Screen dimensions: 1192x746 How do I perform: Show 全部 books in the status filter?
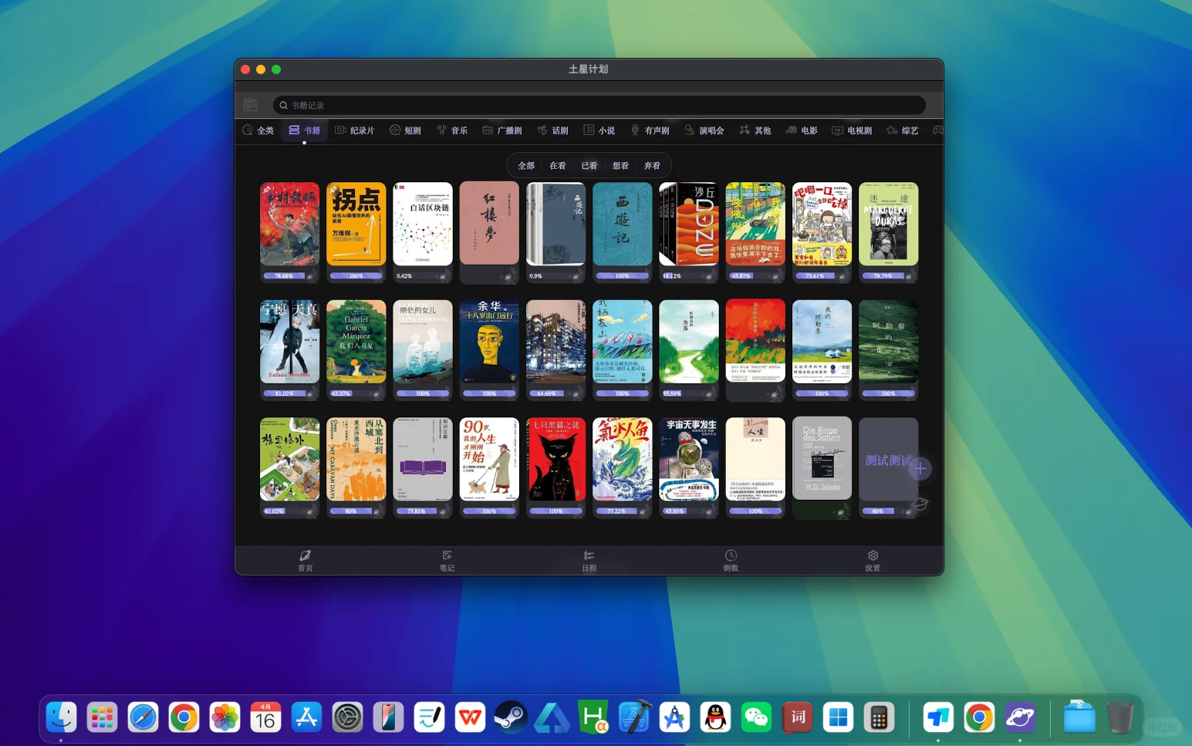[x=526, y=166]
